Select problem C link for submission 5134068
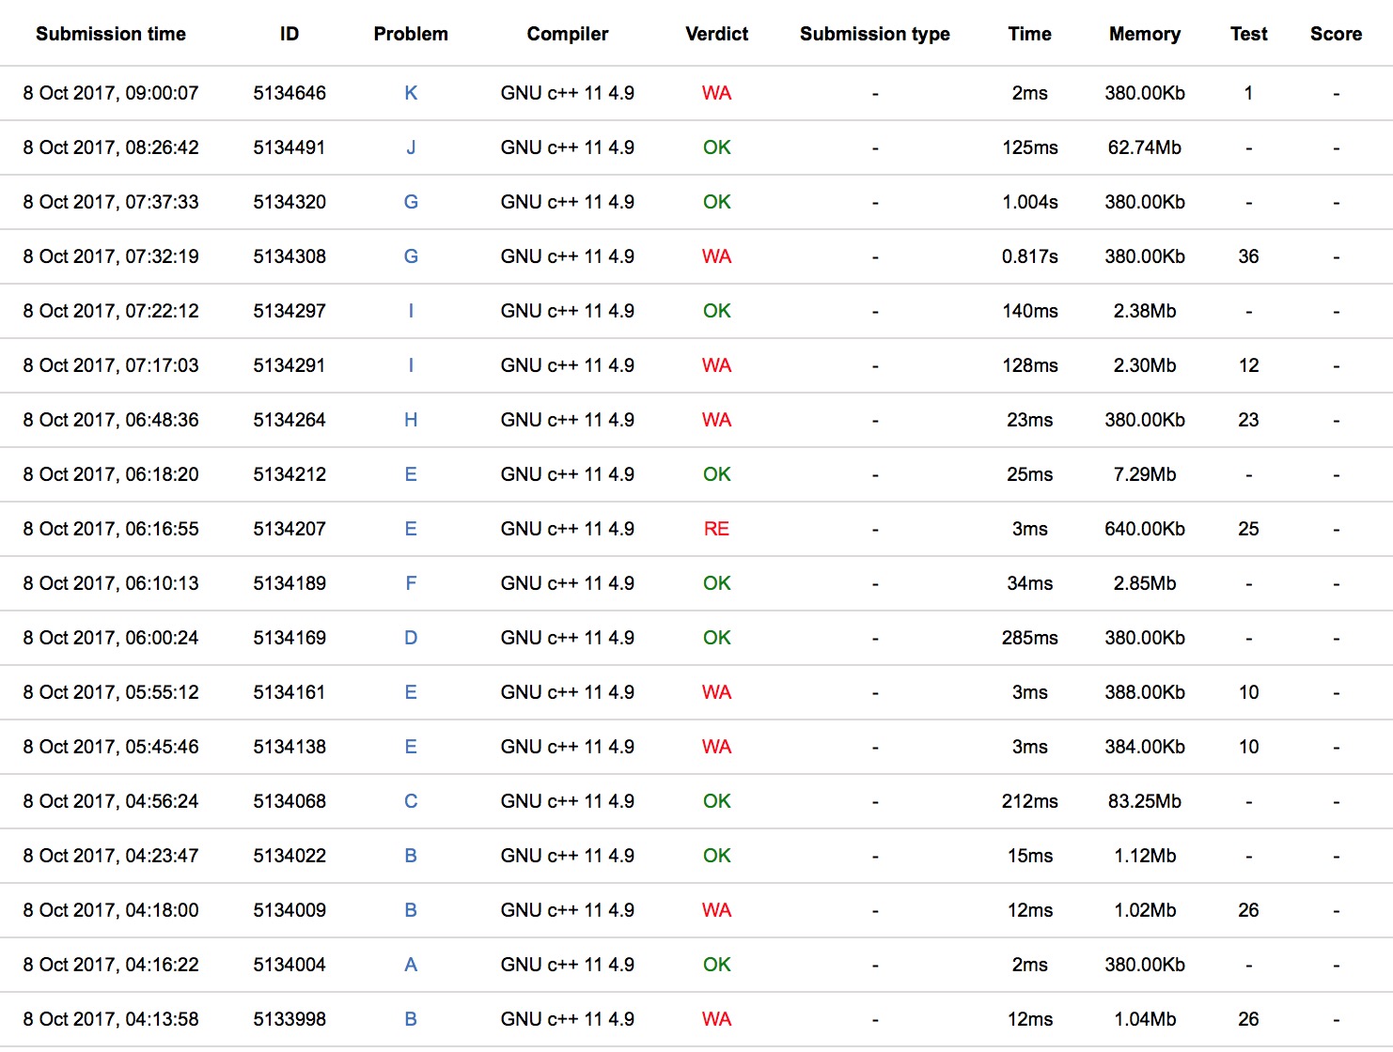 coord(411,801)
